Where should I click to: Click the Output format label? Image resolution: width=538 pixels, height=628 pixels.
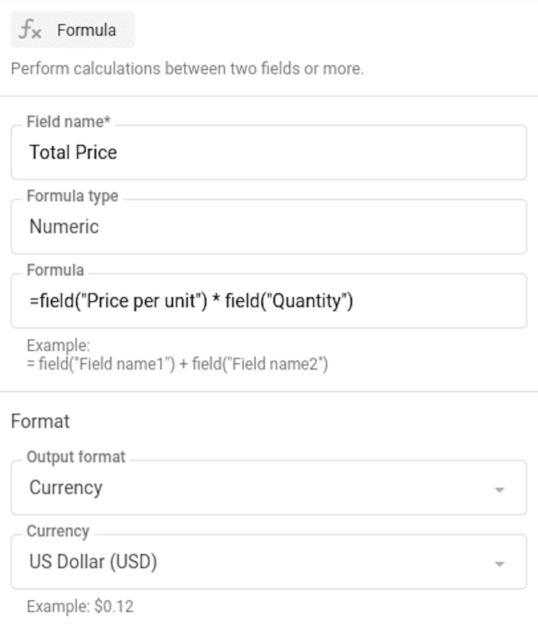coord(76,457)
